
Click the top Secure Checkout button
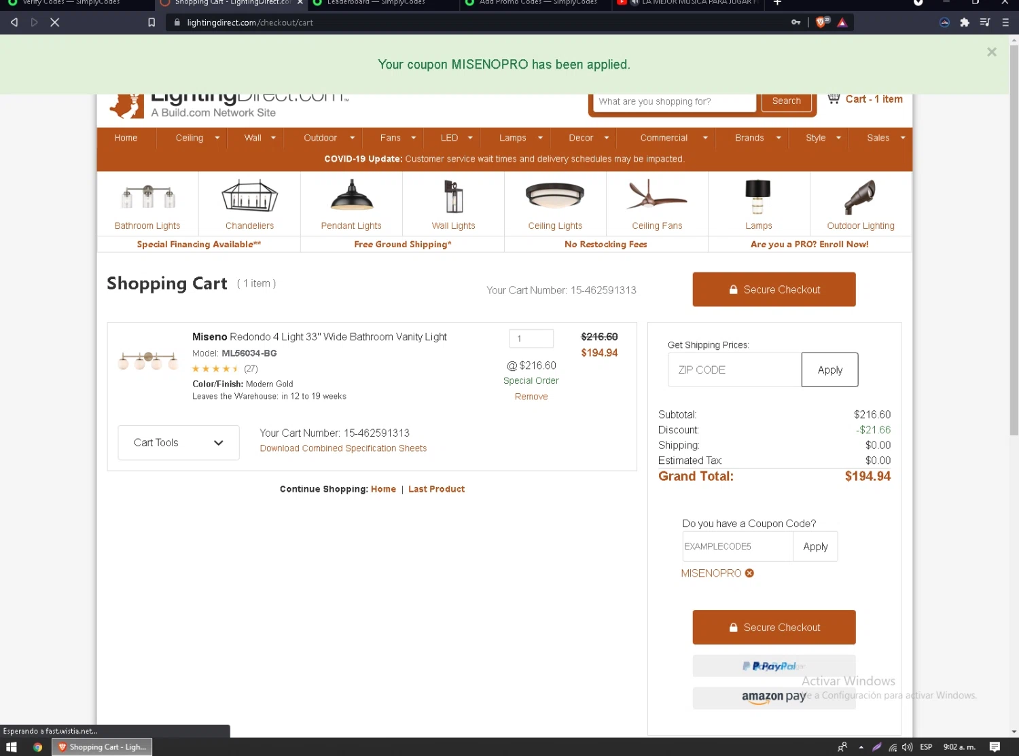[774, 289]
